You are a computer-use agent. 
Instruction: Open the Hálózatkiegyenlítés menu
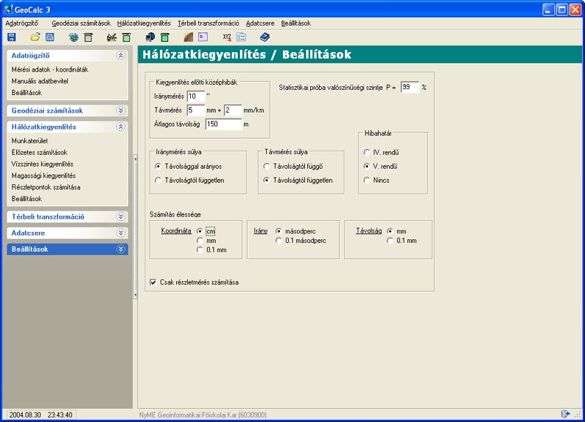144,23
